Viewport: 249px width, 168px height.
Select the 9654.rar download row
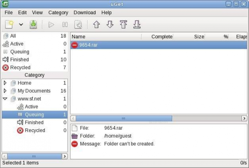(x=159, y=45)
